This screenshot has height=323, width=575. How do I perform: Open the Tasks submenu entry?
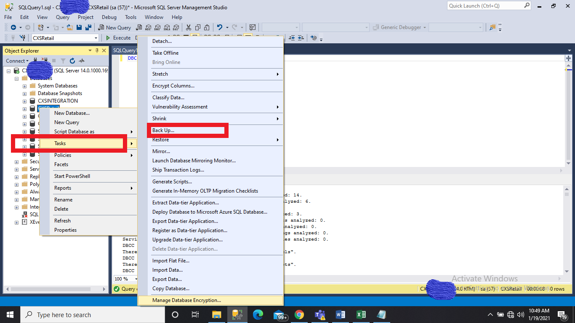(88, 143)
